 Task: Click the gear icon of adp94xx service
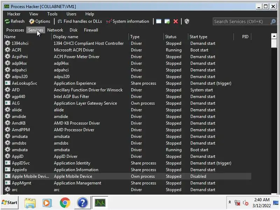[x=7, y=63]
